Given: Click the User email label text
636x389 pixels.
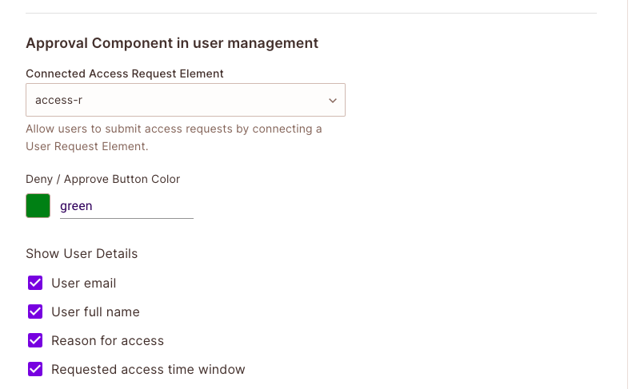Looking at the screenshot, I should coord(84,283).
